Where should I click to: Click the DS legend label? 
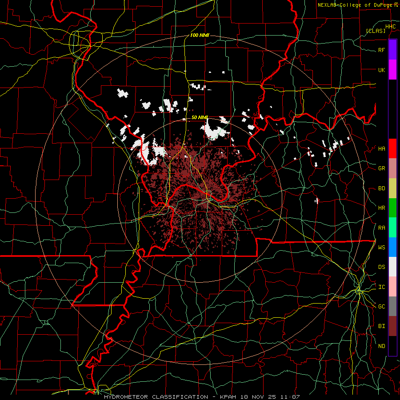382,267
